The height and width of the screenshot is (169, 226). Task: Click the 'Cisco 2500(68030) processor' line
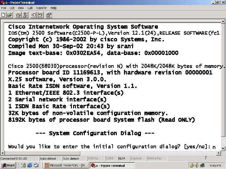tap(116, 66)
